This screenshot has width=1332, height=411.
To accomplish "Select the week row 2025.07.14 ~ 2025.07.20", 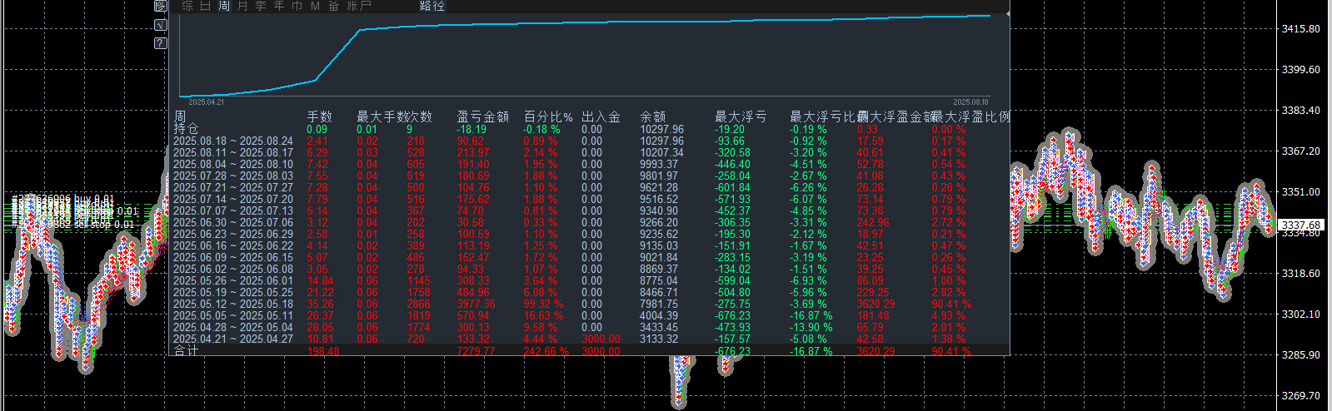I will (233, 199).
